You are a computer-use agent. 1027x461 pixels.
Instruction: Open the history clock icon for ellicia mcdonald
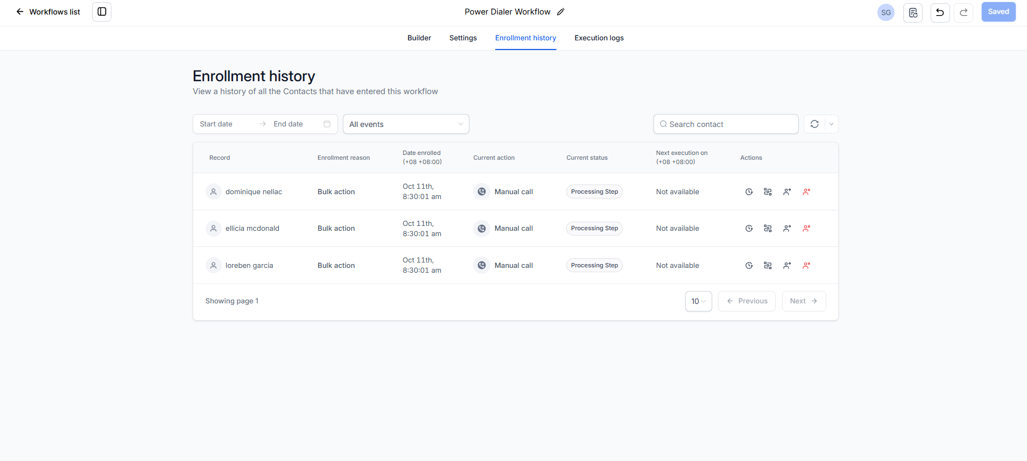749,229
